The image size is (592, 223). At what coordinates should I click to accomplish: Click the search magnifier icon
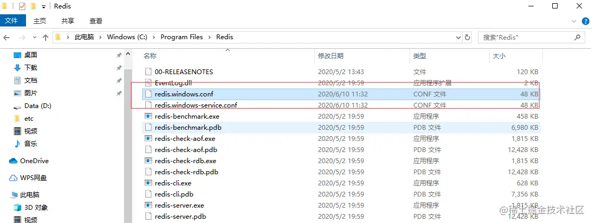[x=577, y=38]
